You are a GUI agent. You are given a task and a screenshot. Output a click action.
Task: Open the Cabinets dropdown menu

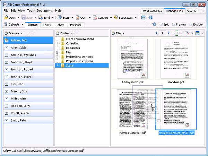pos(14,25)
